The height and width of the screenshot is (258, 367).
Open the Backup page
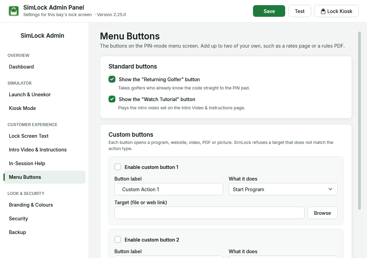[x=45, y=232]
